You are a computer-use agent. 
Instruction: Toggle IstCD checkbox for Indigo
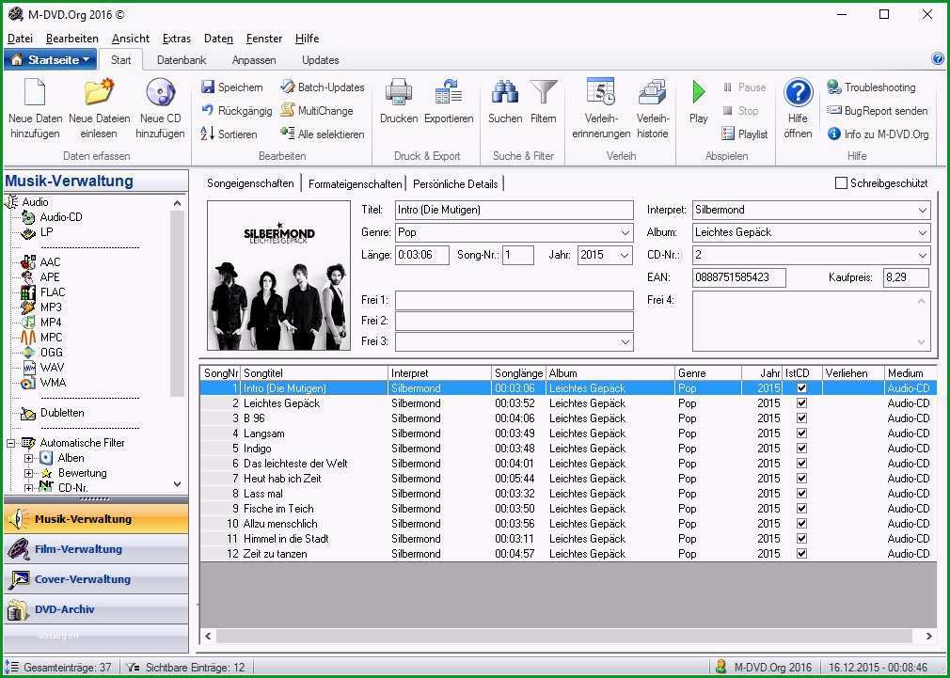[x=801, y=449]
